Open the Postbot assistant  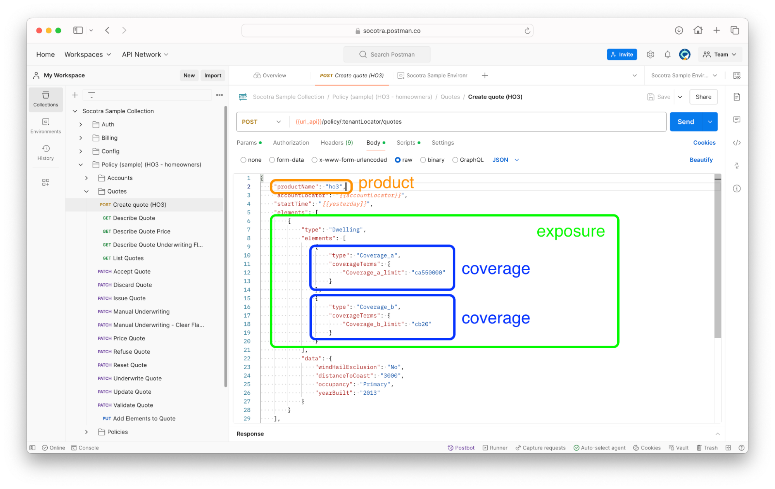click(461, 448)
